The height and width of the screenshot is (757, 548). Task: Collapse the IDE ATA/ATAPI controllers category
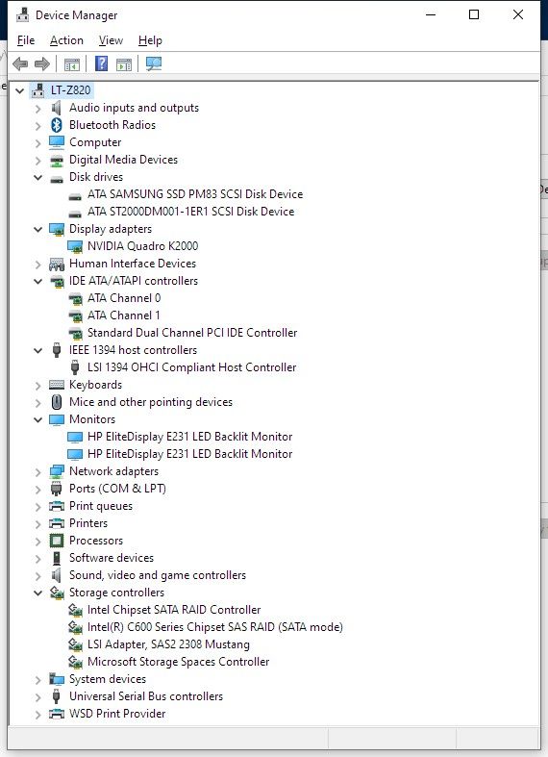pyautogui.click(x=38, y=281)
